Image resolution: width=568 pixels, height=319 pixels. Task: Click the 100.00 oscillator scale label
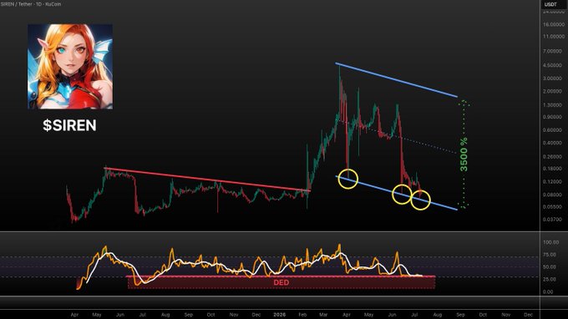[550, 242]
